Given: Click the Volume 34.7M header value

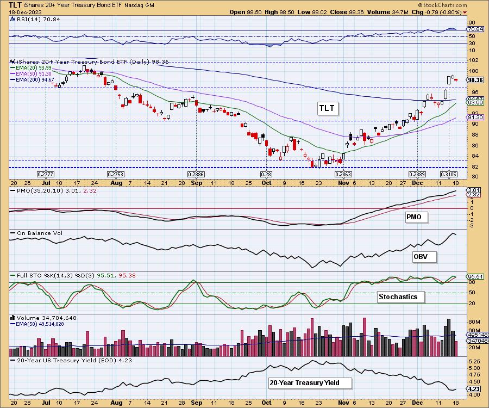Looking at the screenshot, I should pyautogui.click(x=387, y=12).
